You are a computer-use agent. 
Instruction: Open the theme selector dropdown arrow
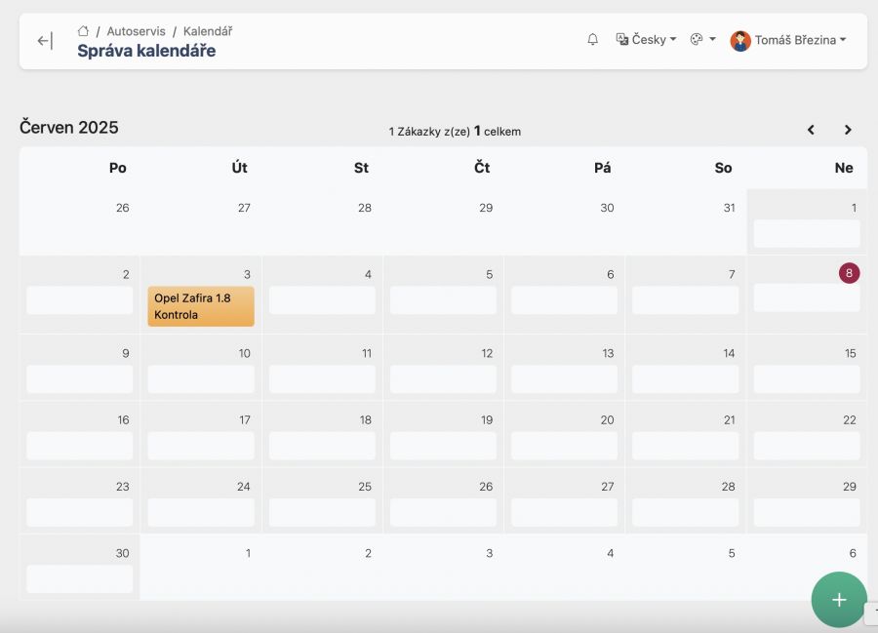(713, 40)
